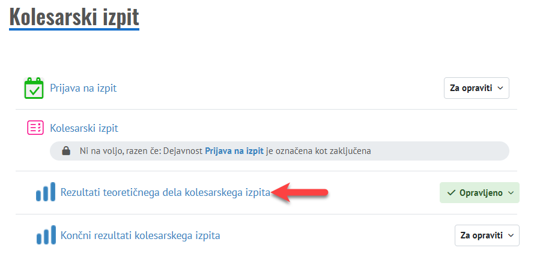Click the 'Ni na voljo, razen če' restriction text
The width and height of the screenshot is (540, 260).
(141, 151)
